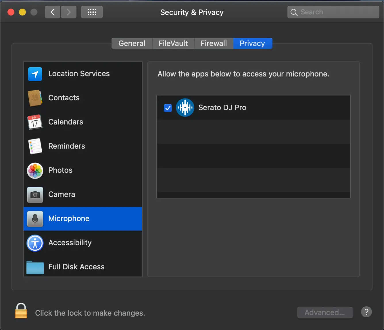
Task: Select the Contacts address book icon
Action: [x=35, y=98]
